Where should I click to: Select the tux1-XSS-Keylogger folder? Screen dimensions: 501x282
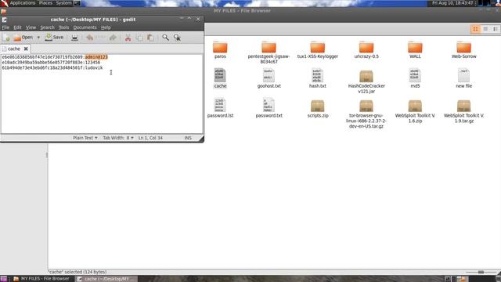(318, 50)
